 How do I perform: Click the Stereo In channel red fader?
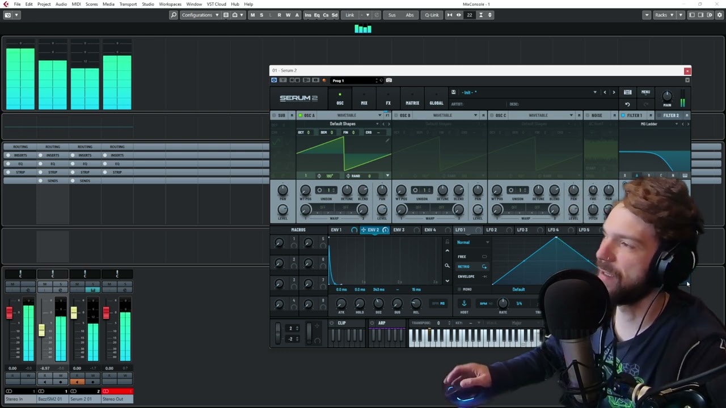[9, 312]
